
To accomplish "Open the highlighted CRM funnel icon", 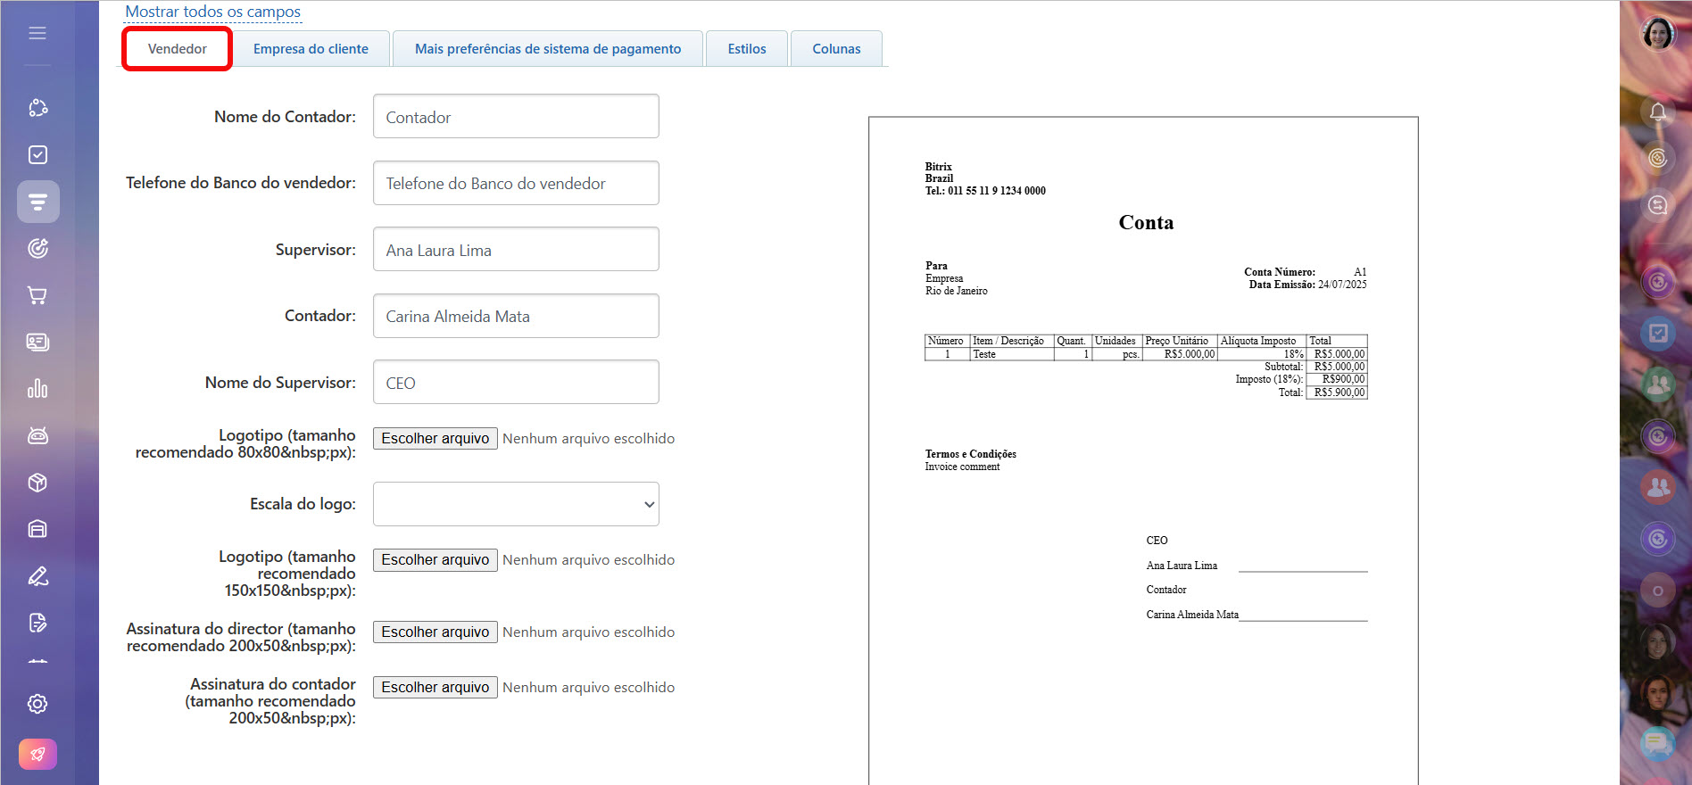I will 37,202.
